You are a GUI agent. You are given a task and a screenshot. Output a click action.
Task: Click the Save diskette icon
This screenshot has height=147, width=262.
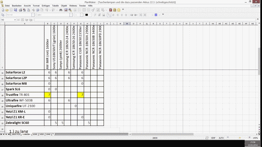pos(15,10)
